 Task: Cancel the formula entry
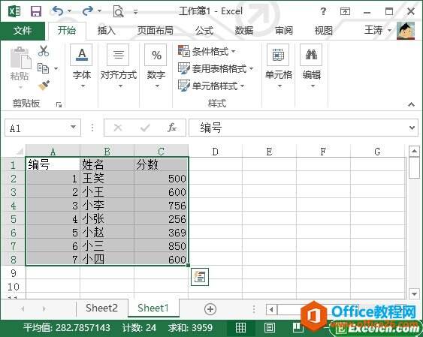pos(118,128)
